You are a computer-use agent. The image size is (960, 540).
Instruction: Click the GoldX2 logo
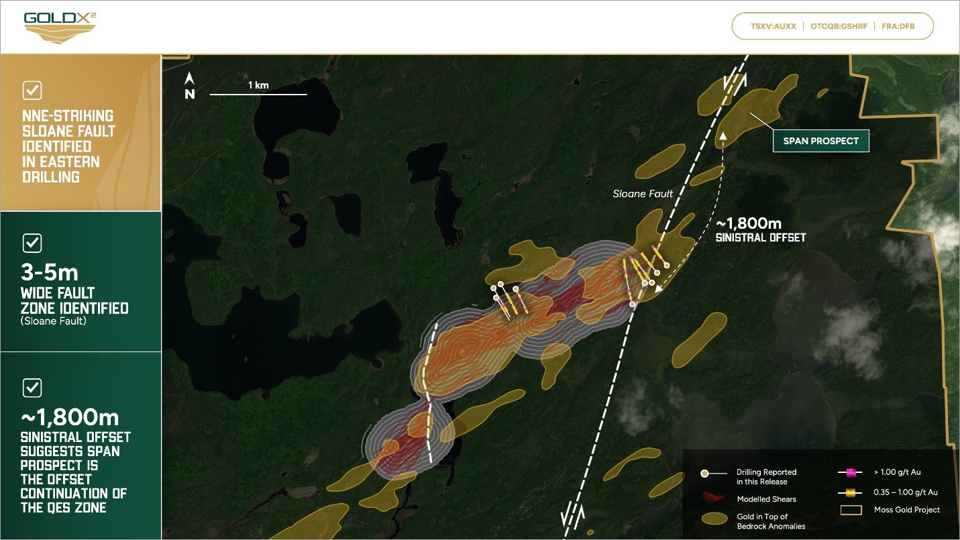(x=60, y=28)
